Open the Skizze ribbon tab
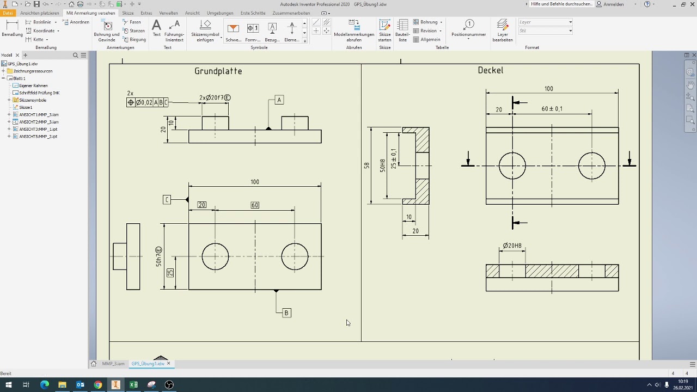This screenshot has width=697, height=392. 128,13
